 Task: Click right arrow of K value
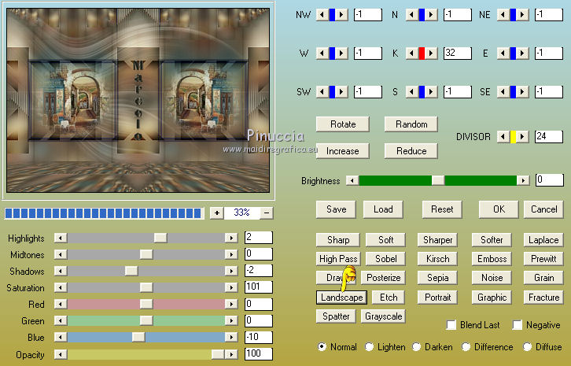click(432, 54)
